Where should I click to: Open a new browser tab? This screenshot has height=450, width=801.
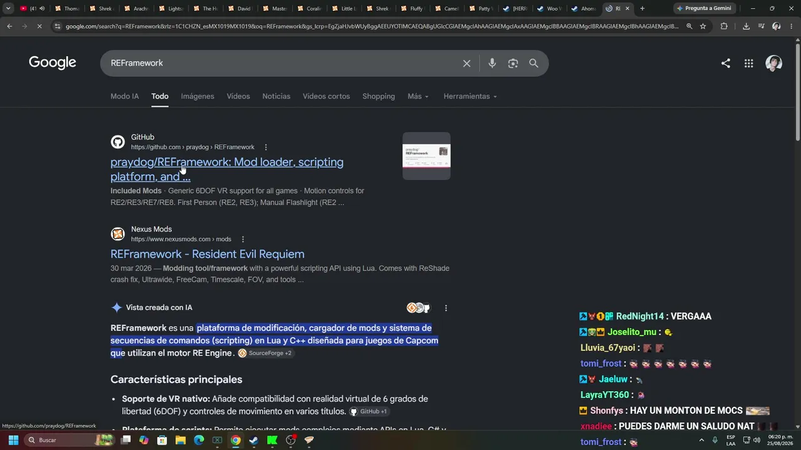click(642, 9)
